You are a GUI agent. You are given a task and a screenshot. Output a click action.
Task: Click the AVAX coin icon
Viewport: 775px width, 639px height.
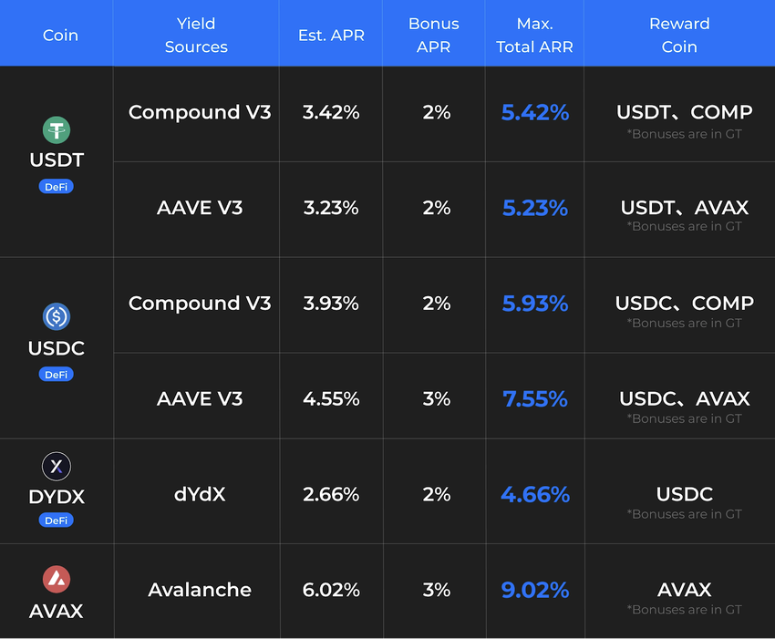tap(57, 579)
